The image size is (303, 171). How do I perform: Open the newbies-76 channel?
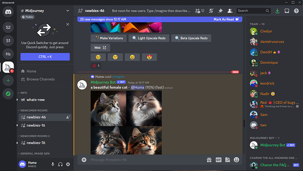(x=45, y=143)
